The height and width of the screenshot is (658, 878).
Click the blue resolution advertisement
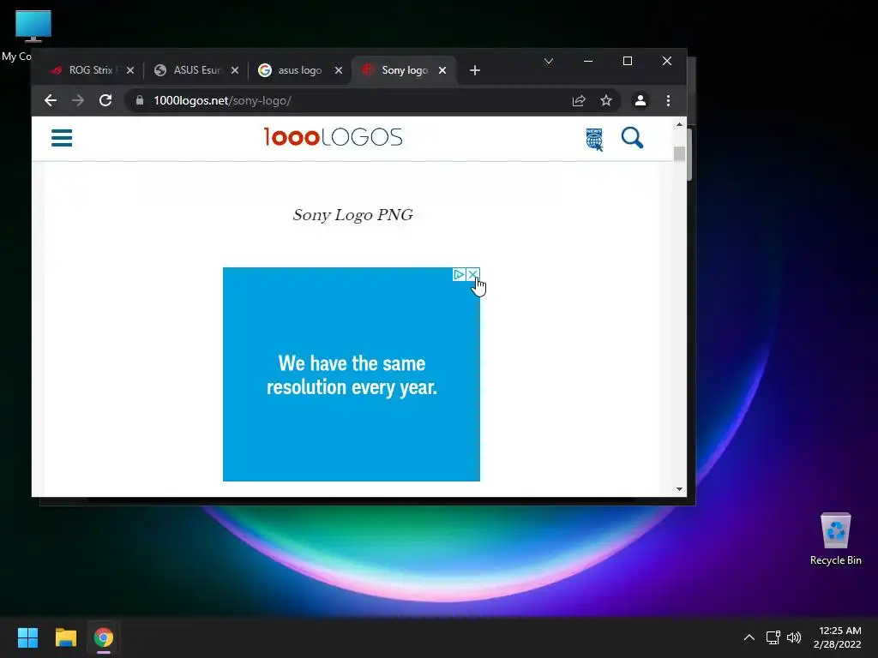coord(351,374)
